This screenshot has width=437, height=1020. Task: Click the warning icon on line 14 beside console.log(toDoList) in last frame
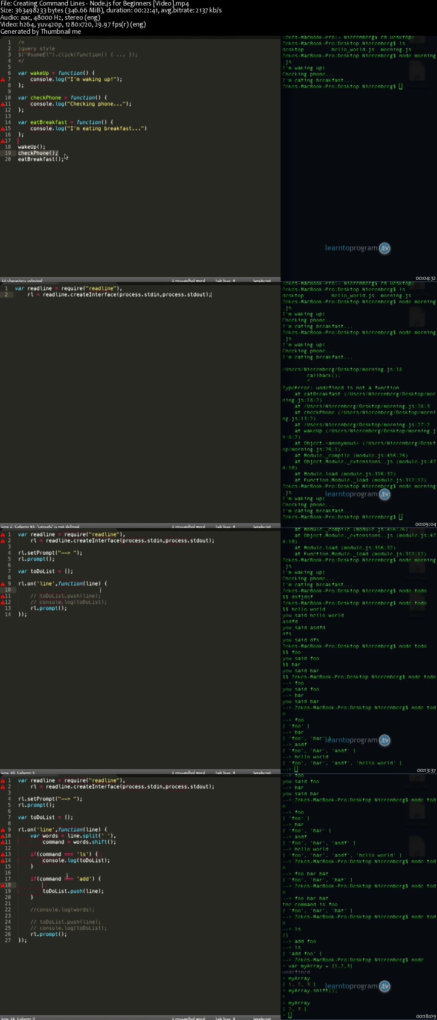[x=3, y=860]
